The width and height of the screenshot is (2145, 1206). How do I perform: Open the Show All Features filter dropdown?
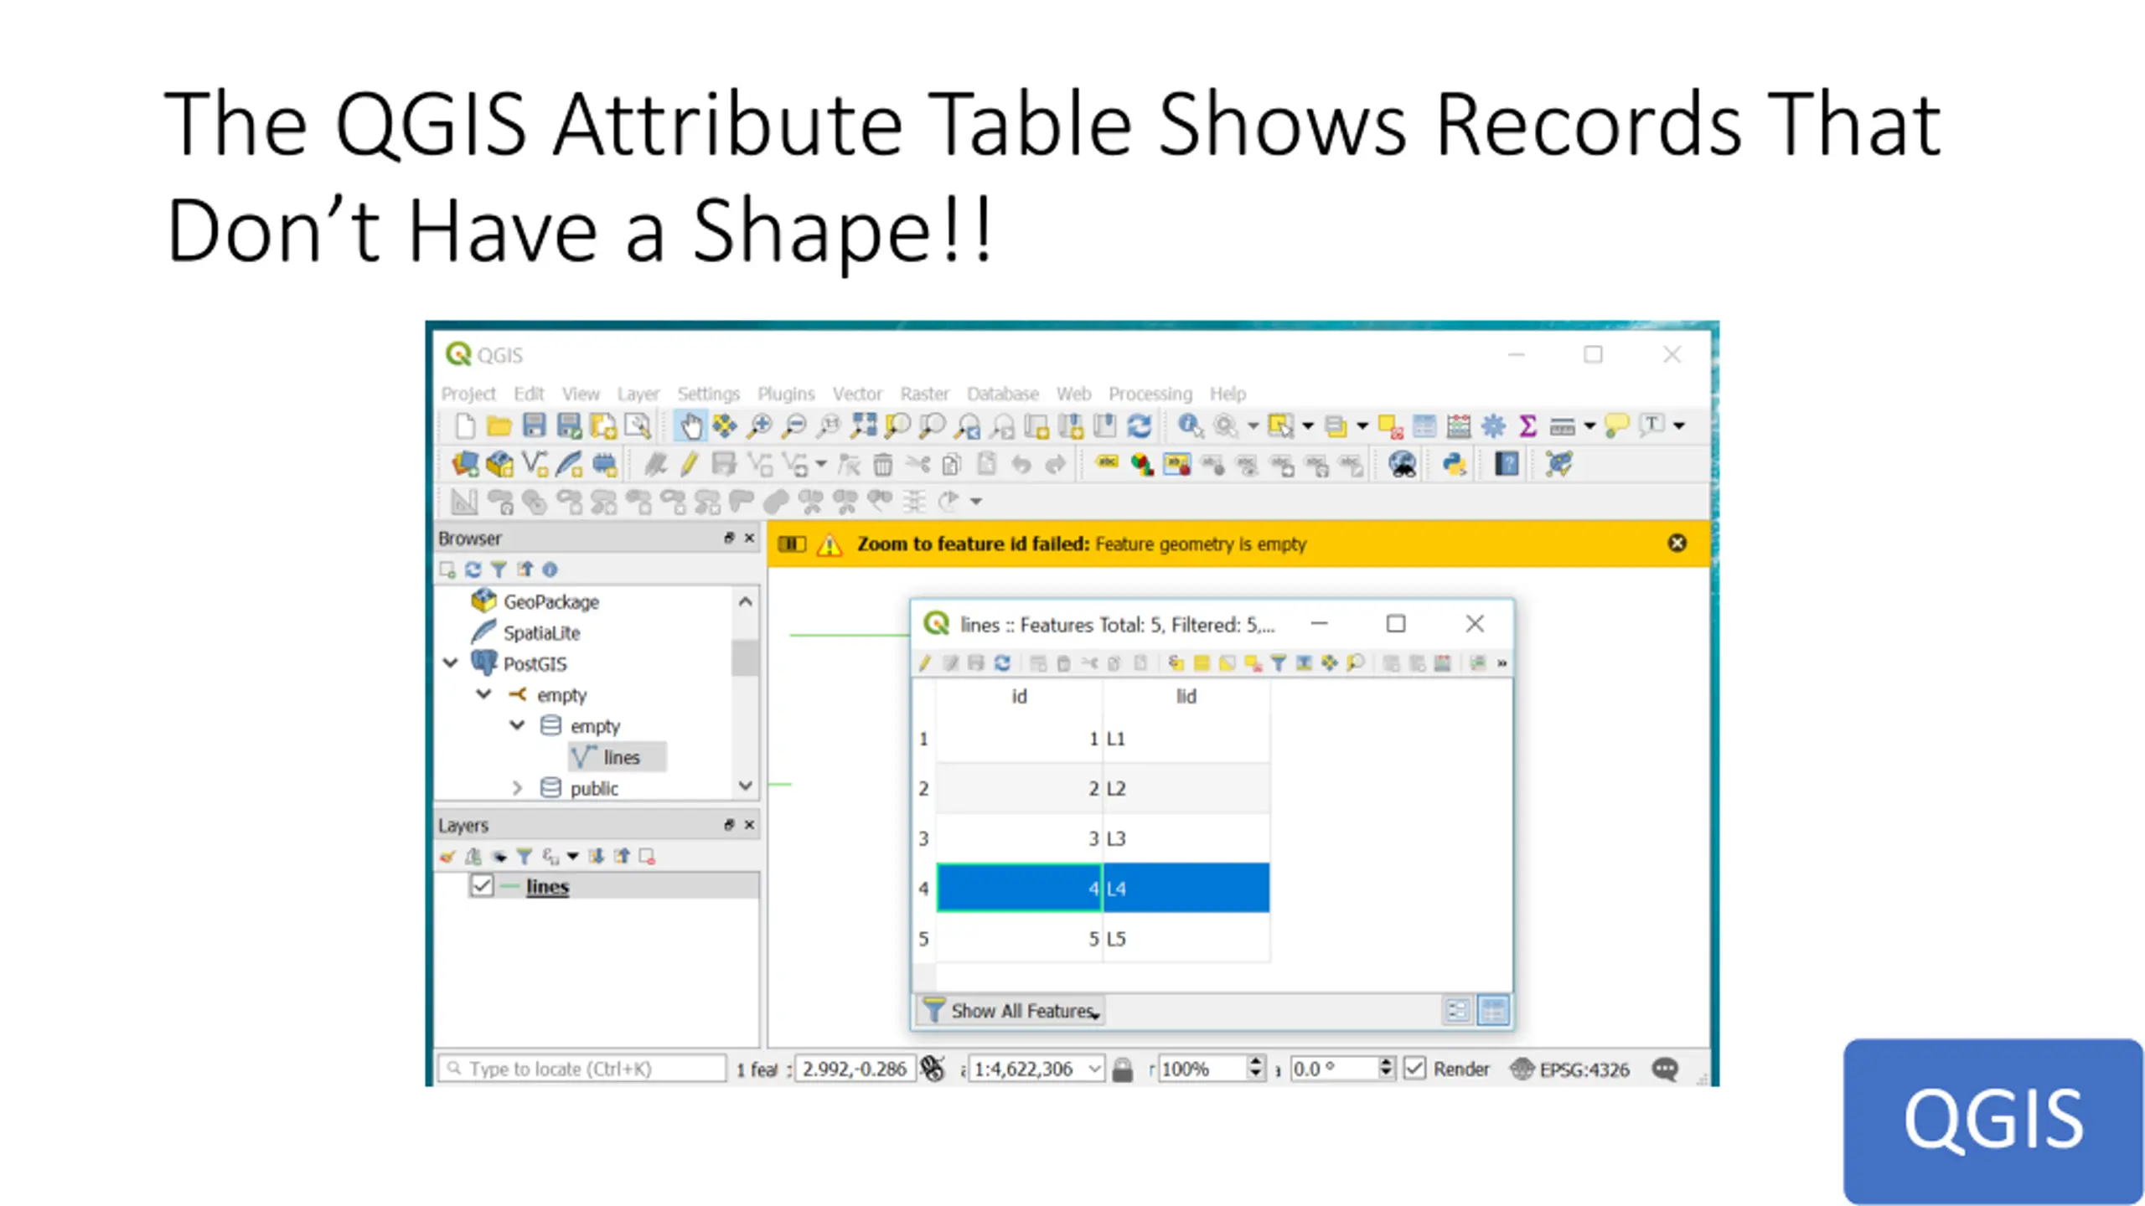1011,1011
